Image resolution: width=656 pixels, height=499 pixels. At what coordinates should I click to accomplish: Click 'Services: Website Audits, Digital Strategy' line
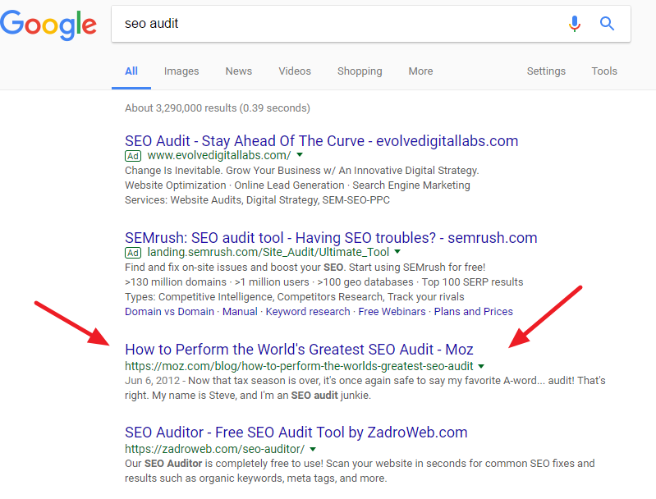(x=257, y=200)
